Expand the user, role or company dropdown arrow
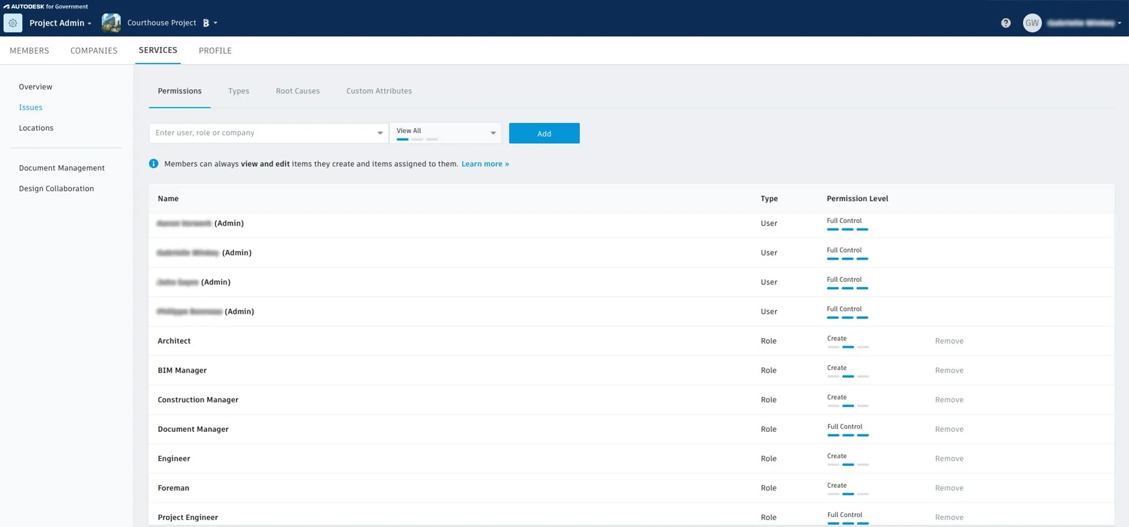Image resolution: width=1129 pixels, height=527 pixels. [380, 133]
